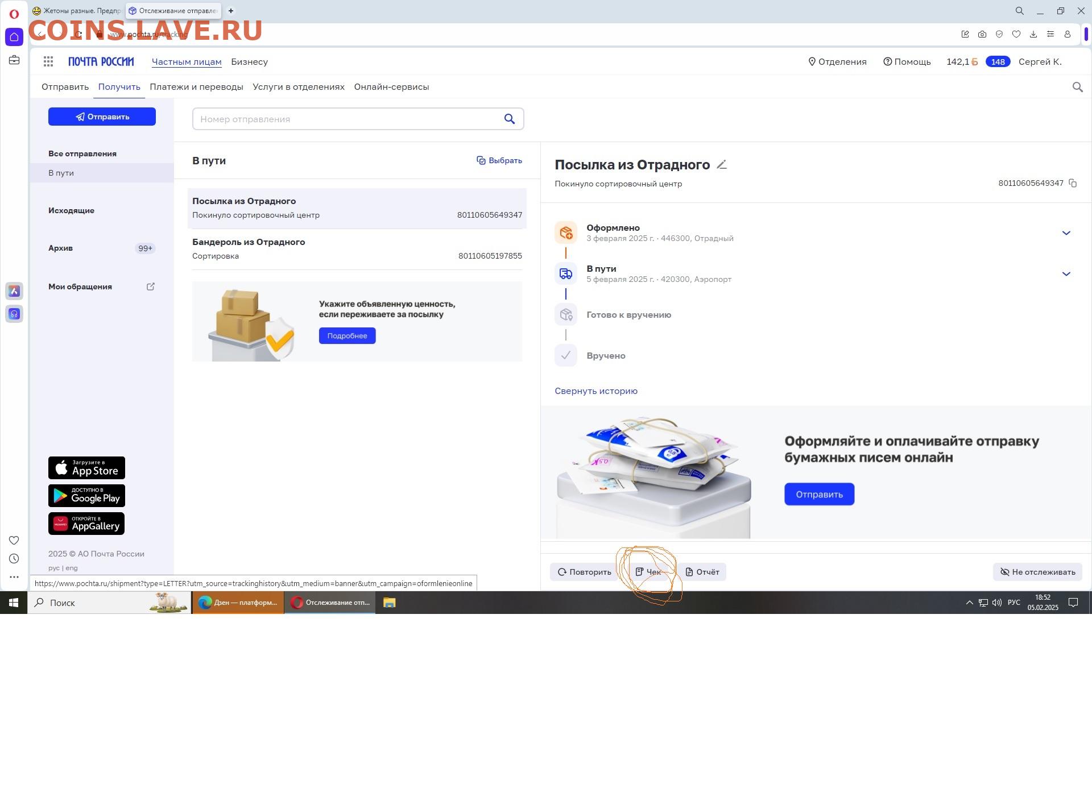Switch to Бизнесу section

pos(249,61)
